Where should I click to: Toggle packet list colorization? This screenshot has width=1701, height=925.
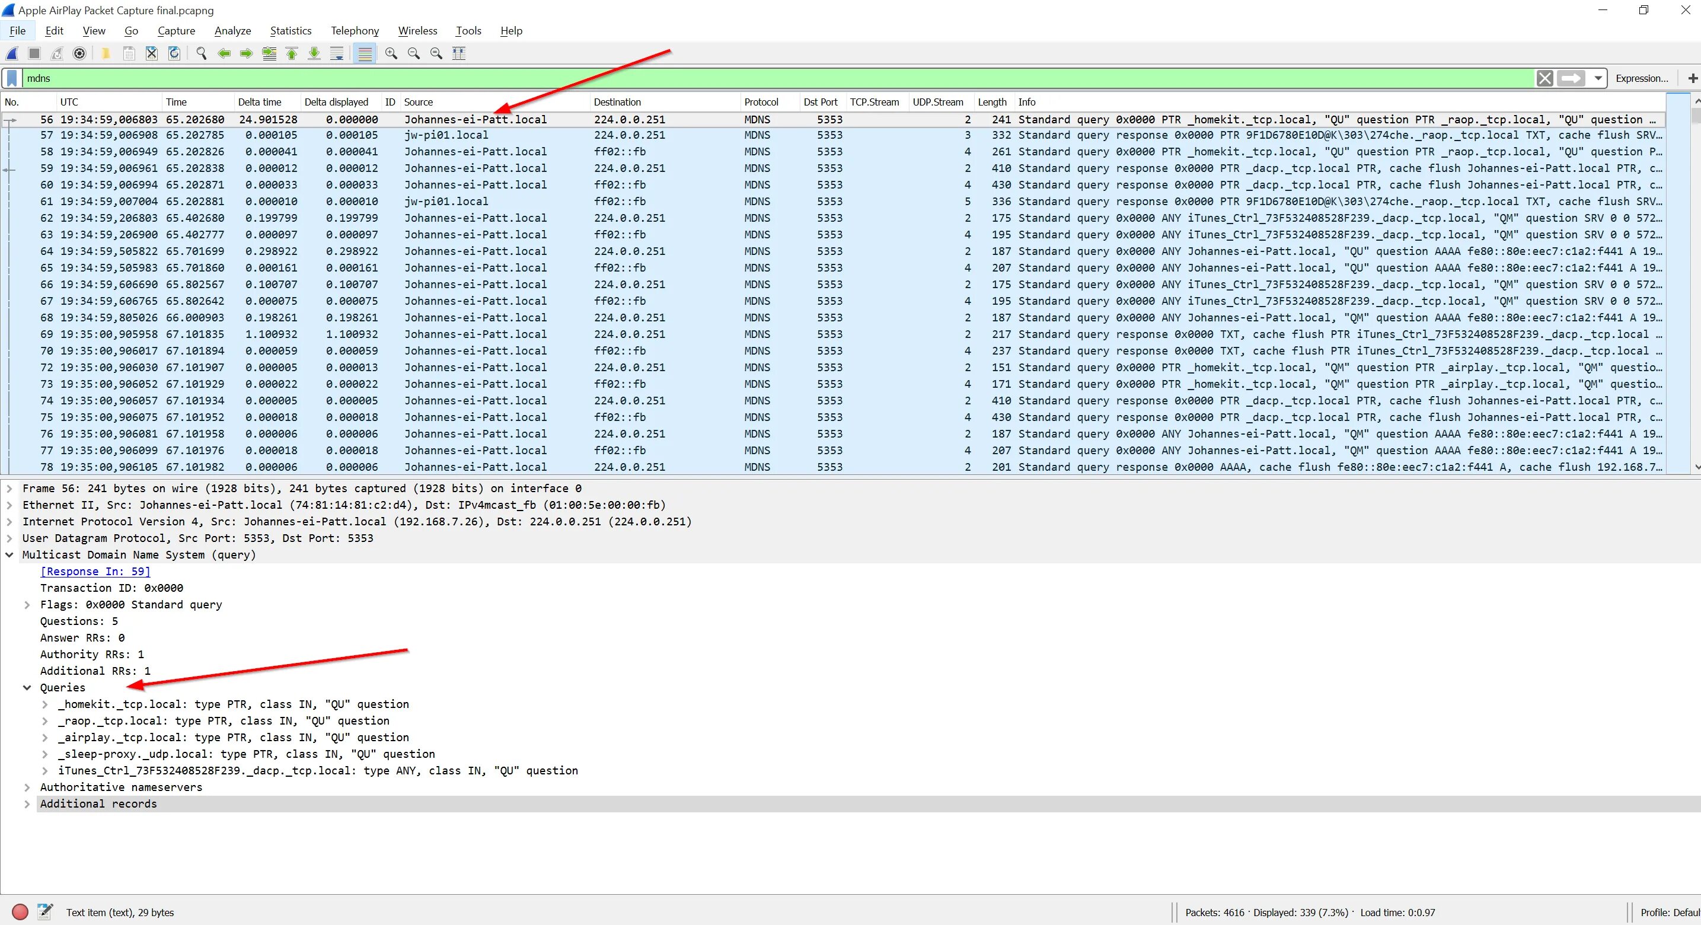pos(365,53)
